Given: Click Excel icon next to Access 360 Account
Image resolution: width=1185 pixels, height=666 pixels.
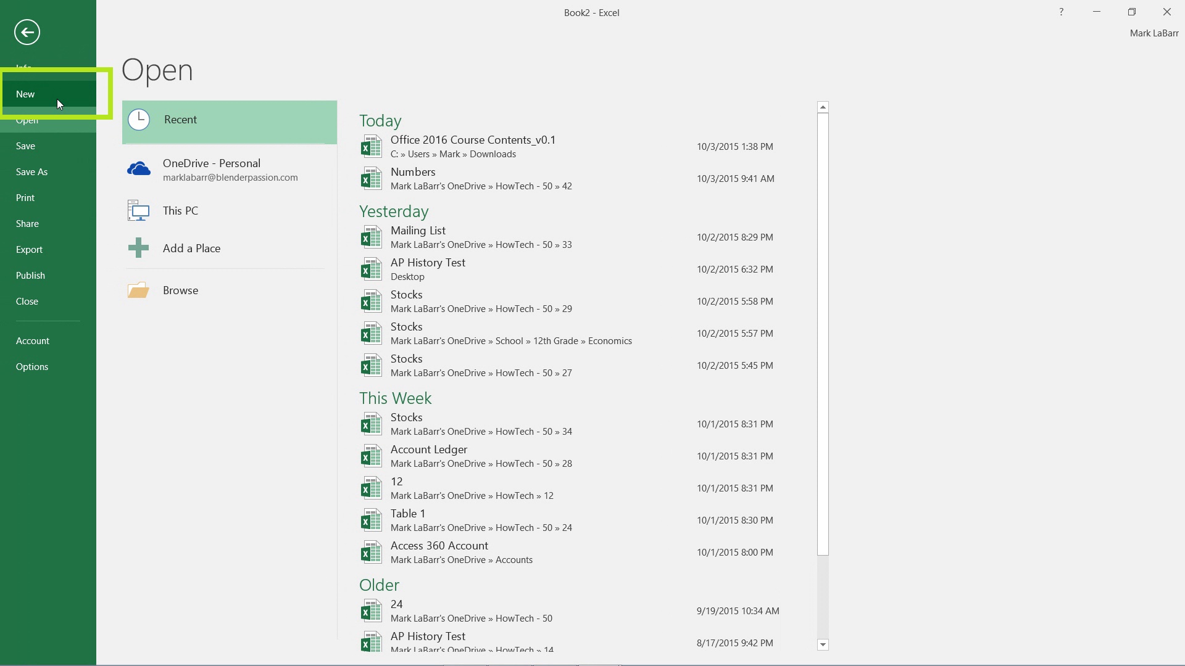Looking at the screenshot, I should pyautogui.click(x=371, y=553).
